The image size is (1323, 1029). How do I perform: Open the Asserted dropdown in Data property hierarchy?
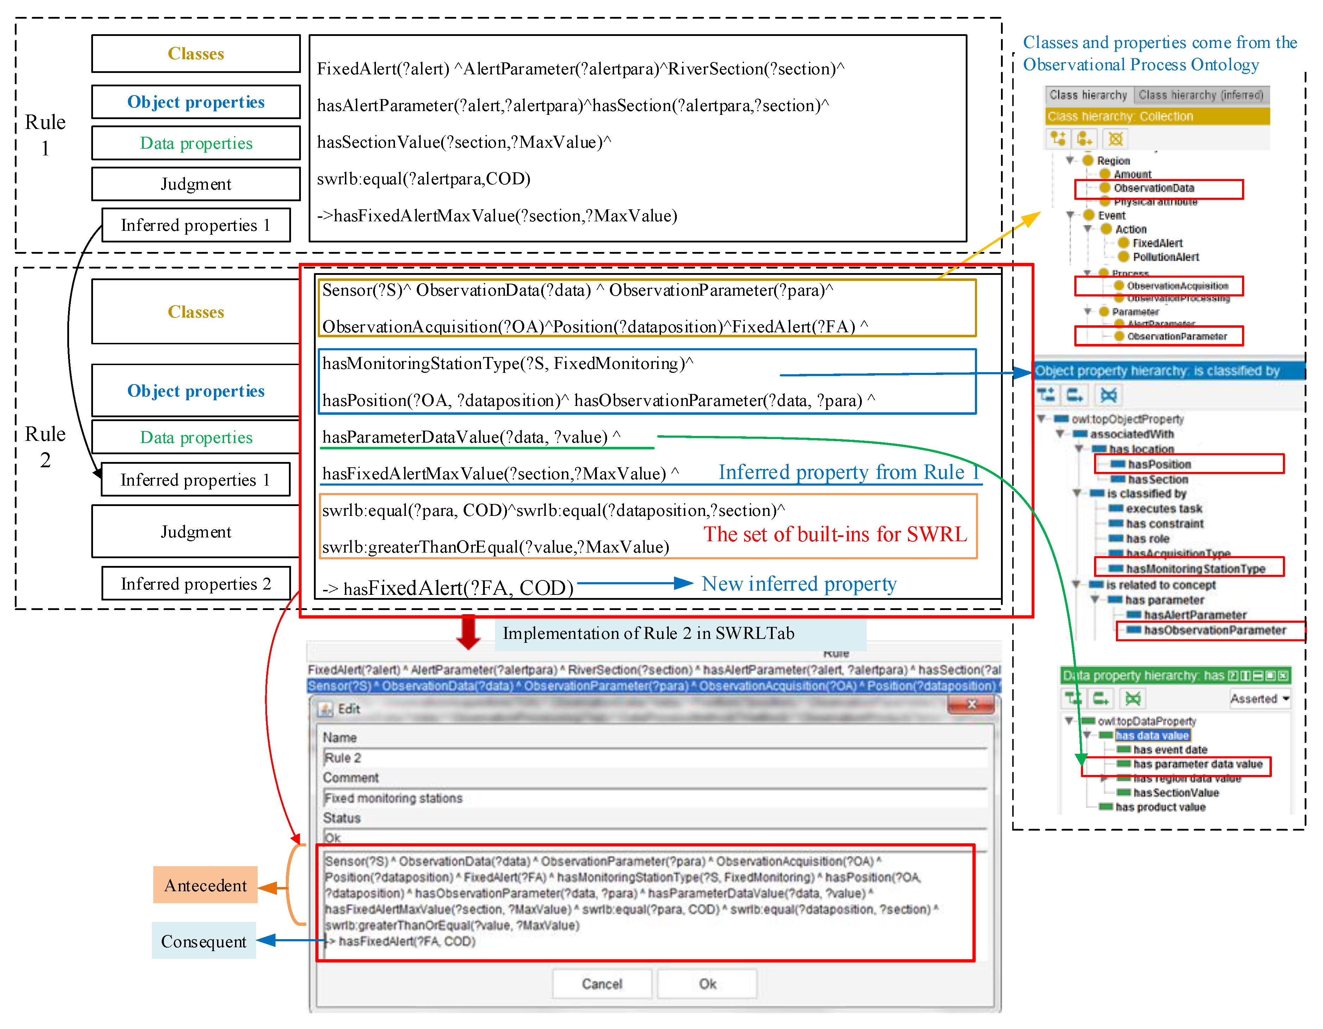point(1260,699)
